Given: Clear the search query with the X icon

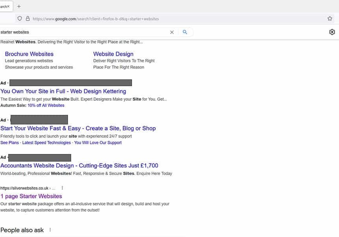Looking at the screenshot, I should click(x=172, y=32).
